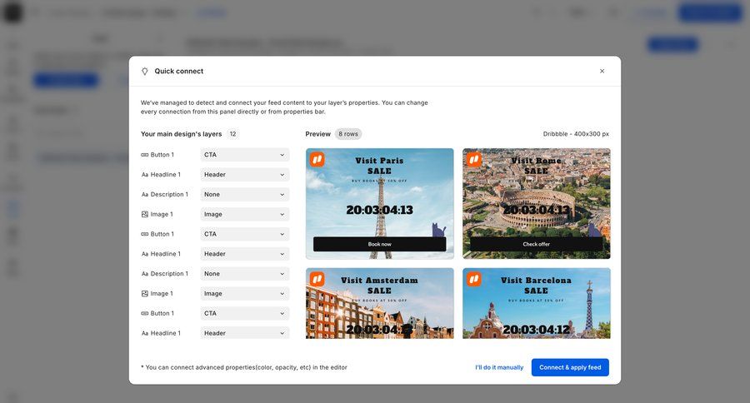Click the button-layer icon of third Button 1
Image resolution: width=750 pixels, height=403 pixels.
click(144, 314)
